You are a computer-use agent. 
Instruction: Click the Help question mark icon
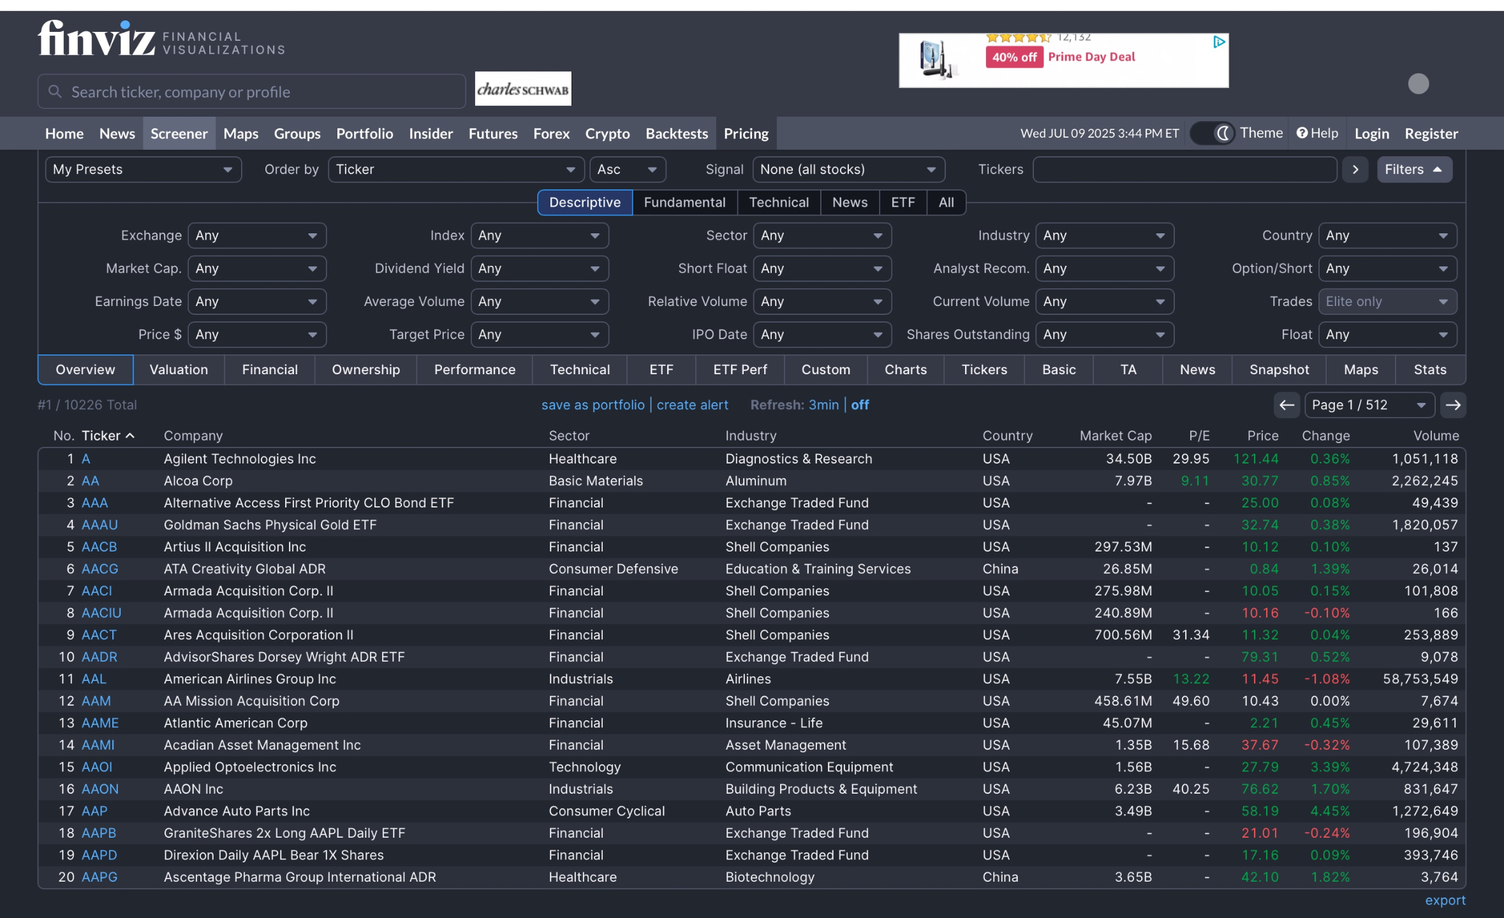tap(1302, 133)
